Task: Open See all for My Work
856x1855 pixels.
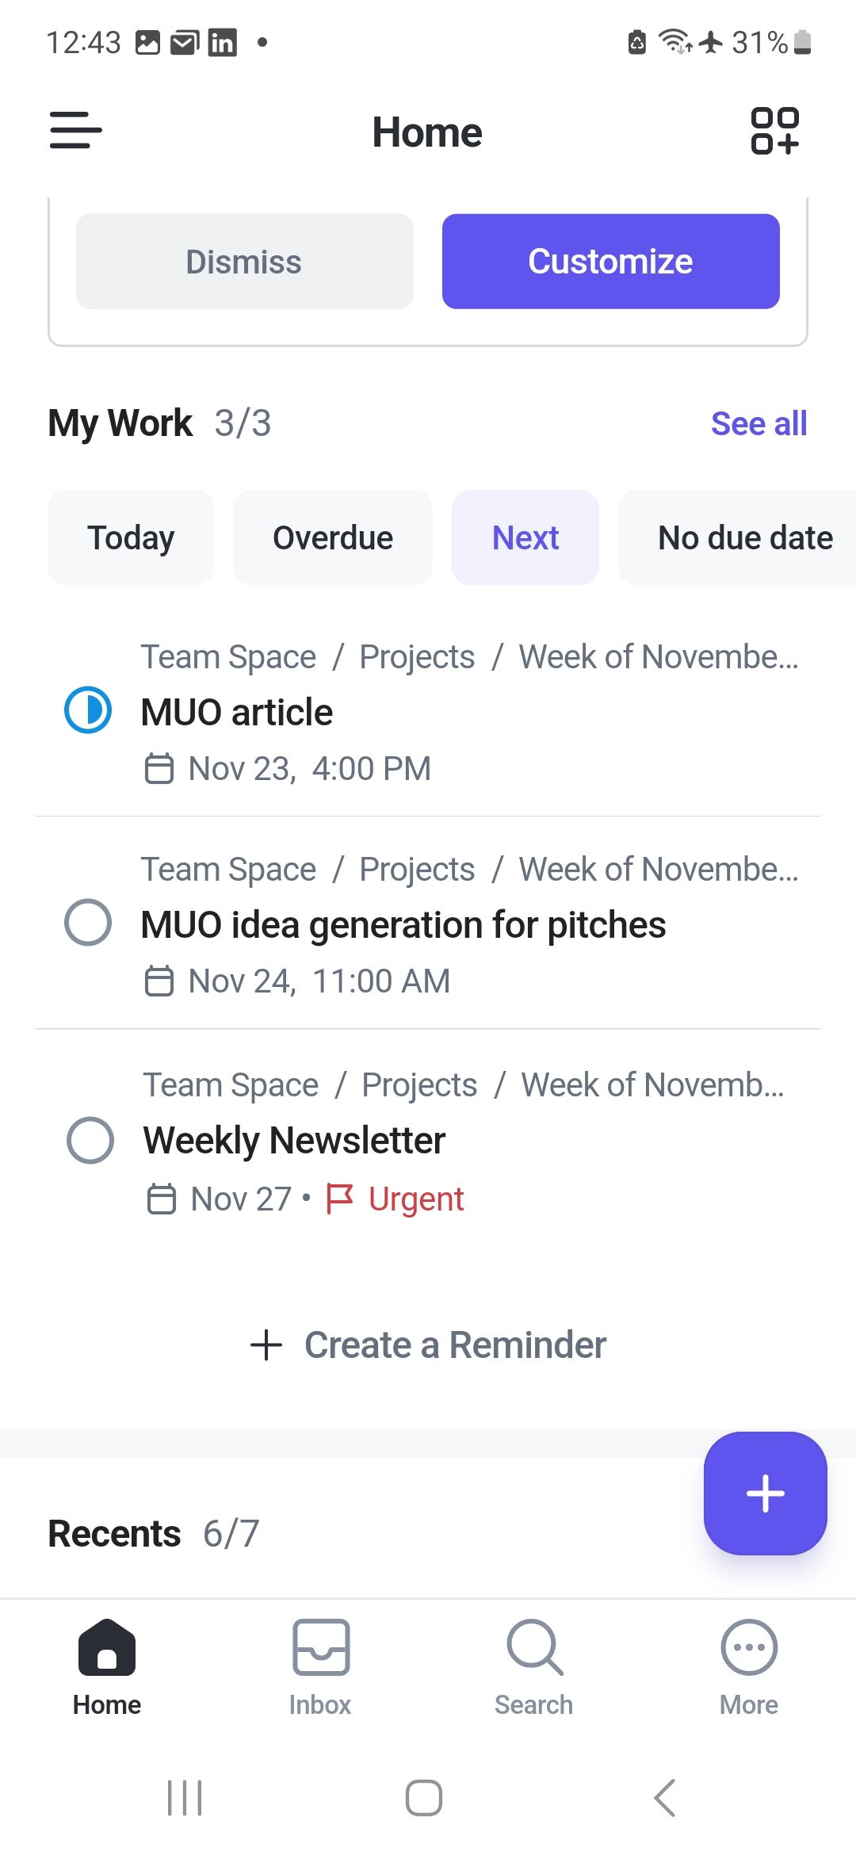Action: (759, 423)
